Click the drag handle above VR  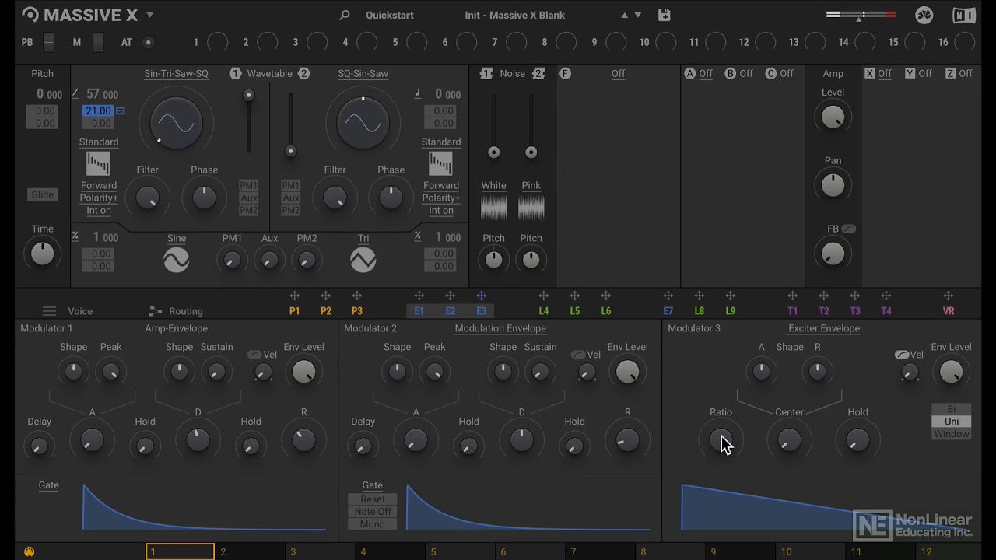coord(949,296)
